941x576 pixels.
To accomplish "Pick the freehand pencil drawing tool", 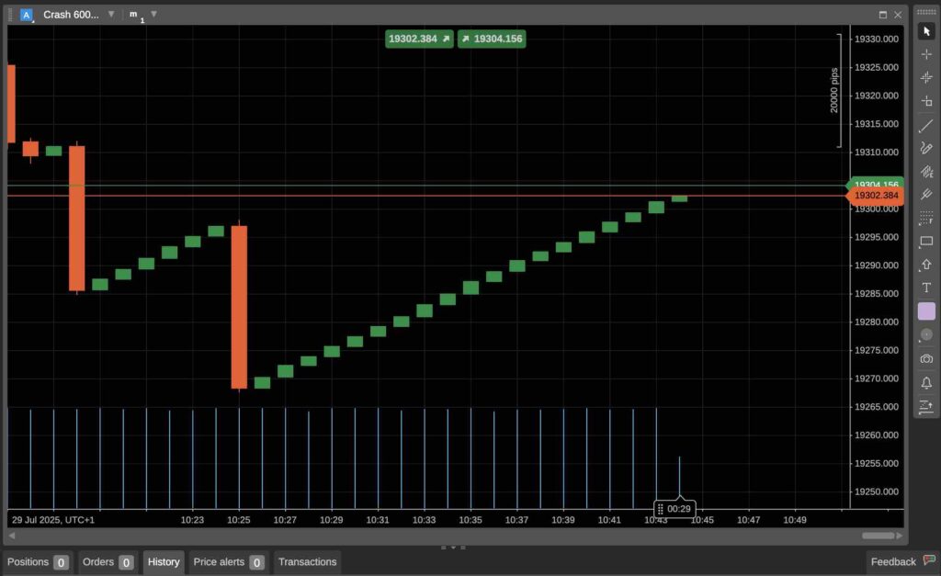I will [926, 147].
